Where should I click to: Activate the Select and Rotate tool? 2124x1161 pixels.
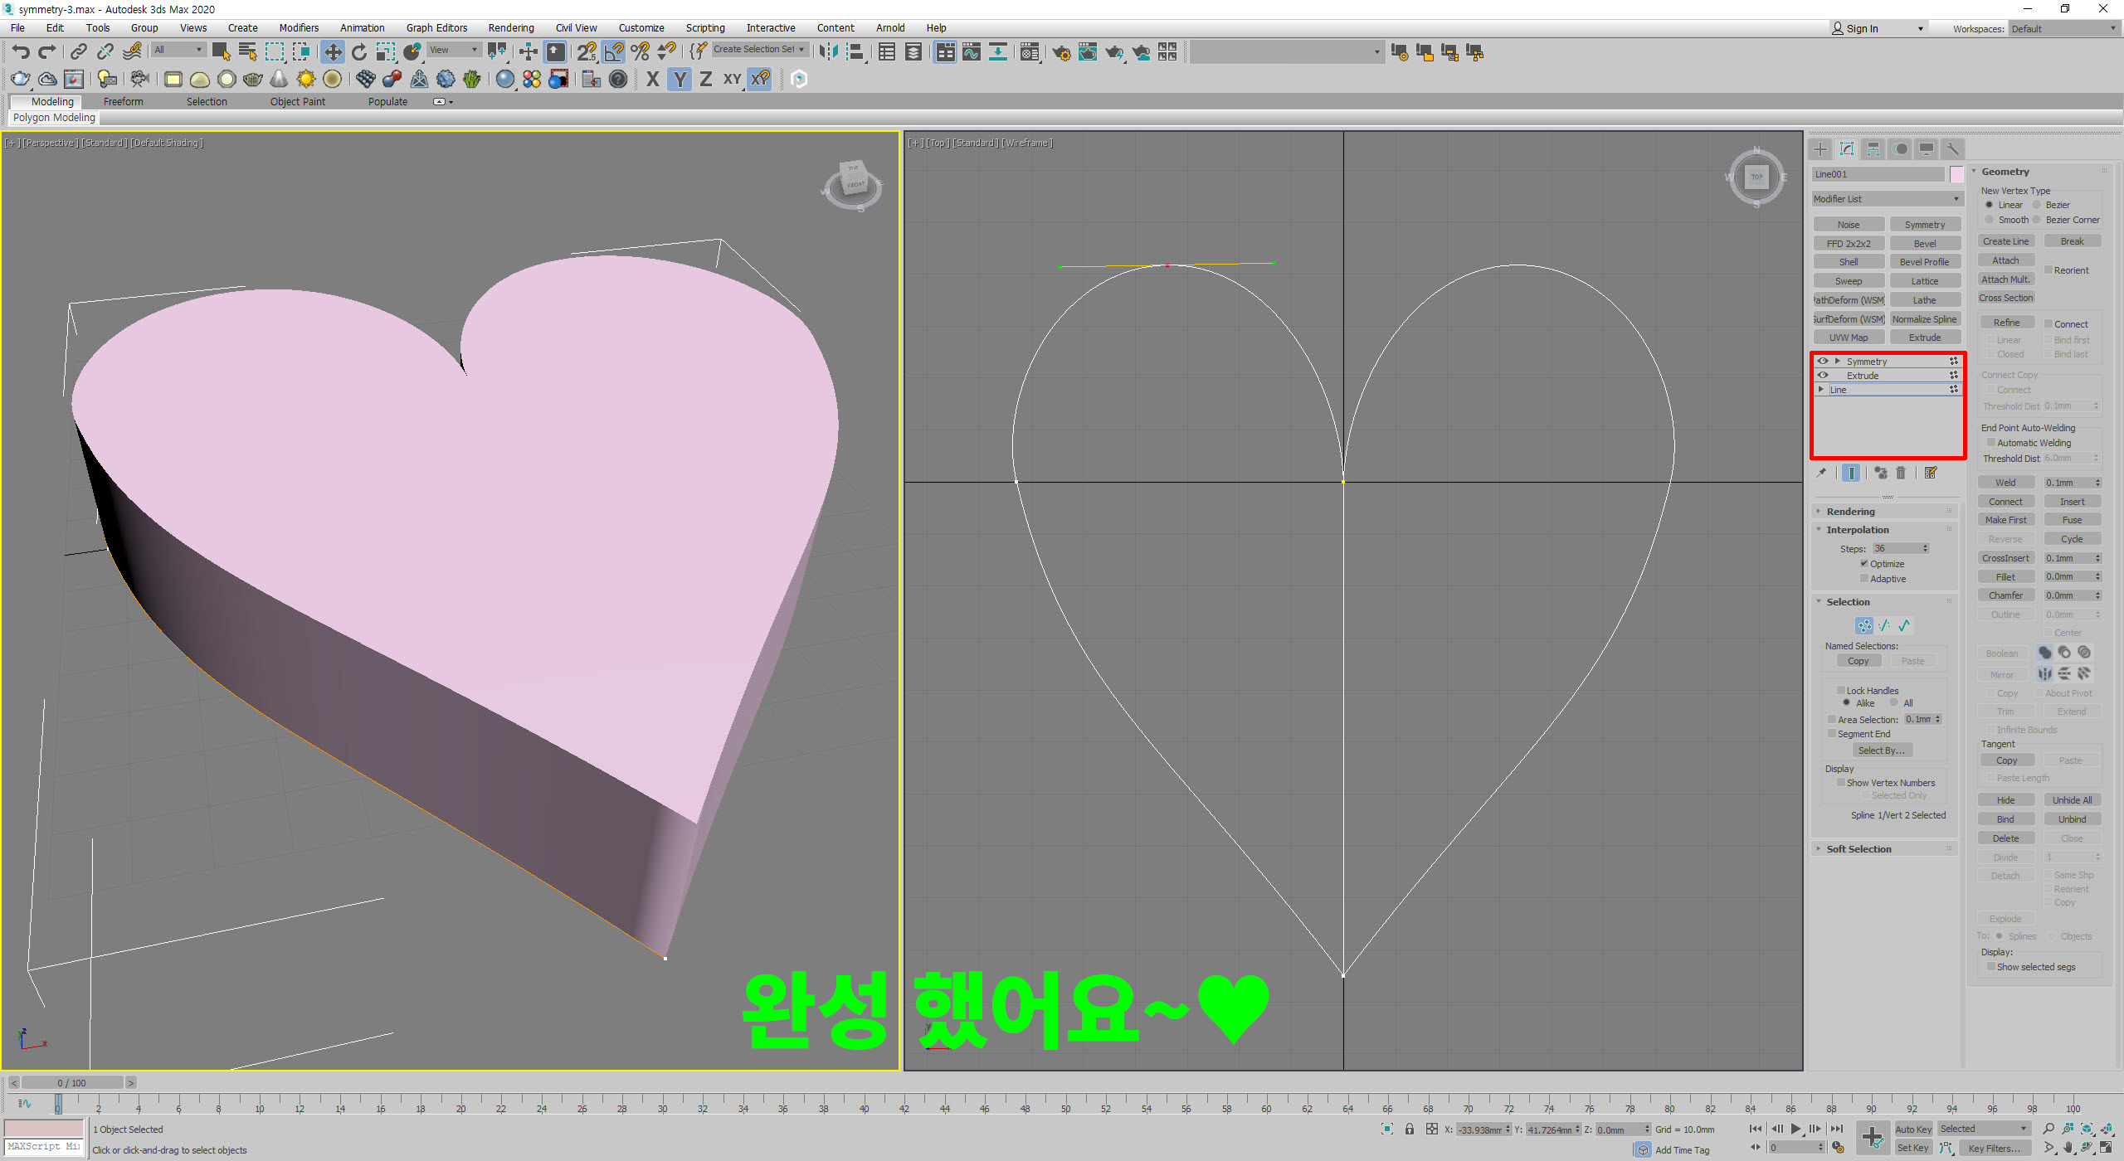359,52
